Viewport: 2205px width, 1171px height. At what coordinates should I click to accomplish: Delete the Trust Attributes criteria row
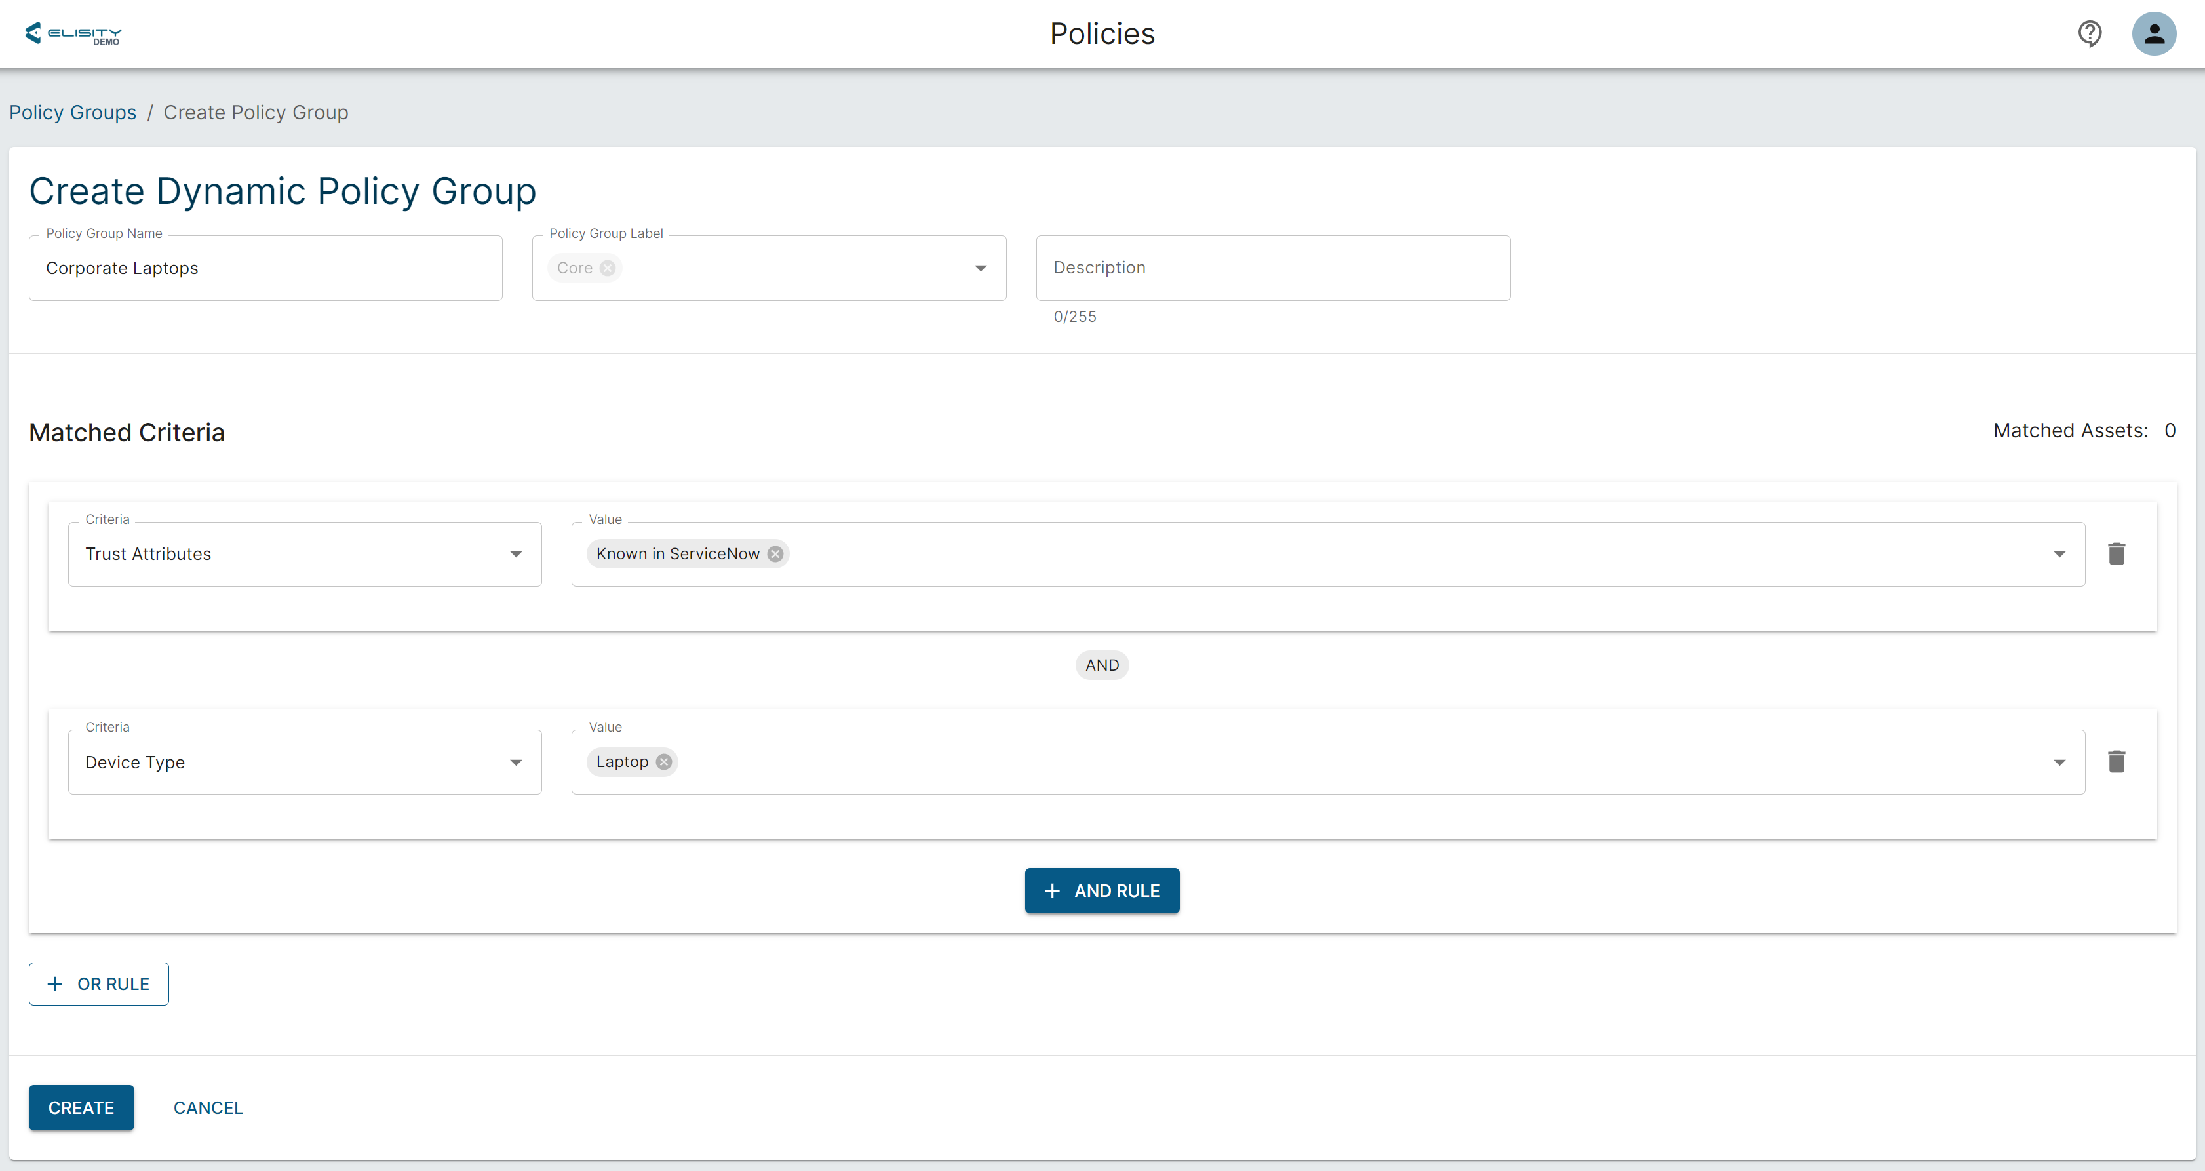coord(2116,554)
